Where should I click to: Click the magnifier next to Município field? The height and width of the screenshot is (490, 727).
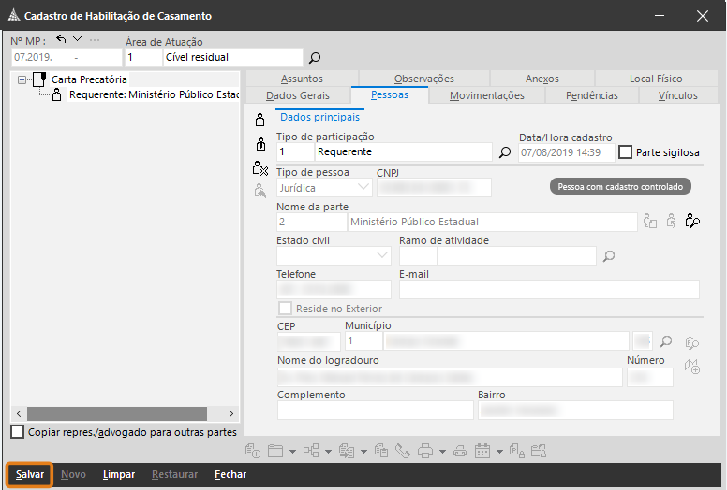(x=666, y=341)
